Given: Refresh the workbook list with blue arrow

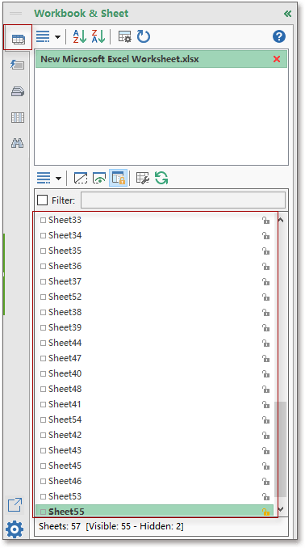Looking at the screenshot, I should pyautogui.click(x=144, y=36).
